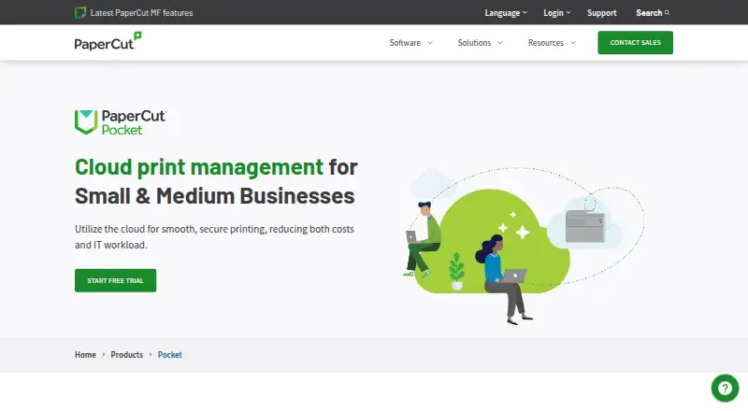Click the Cloud print management heading
The height and width of the screenshot is (411, 748).
[x=216, y=181]
